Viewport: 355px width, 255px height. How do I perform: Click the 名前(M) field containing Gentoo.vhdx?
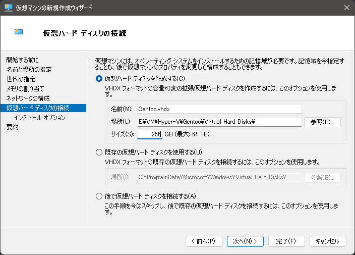coord(219,109)
